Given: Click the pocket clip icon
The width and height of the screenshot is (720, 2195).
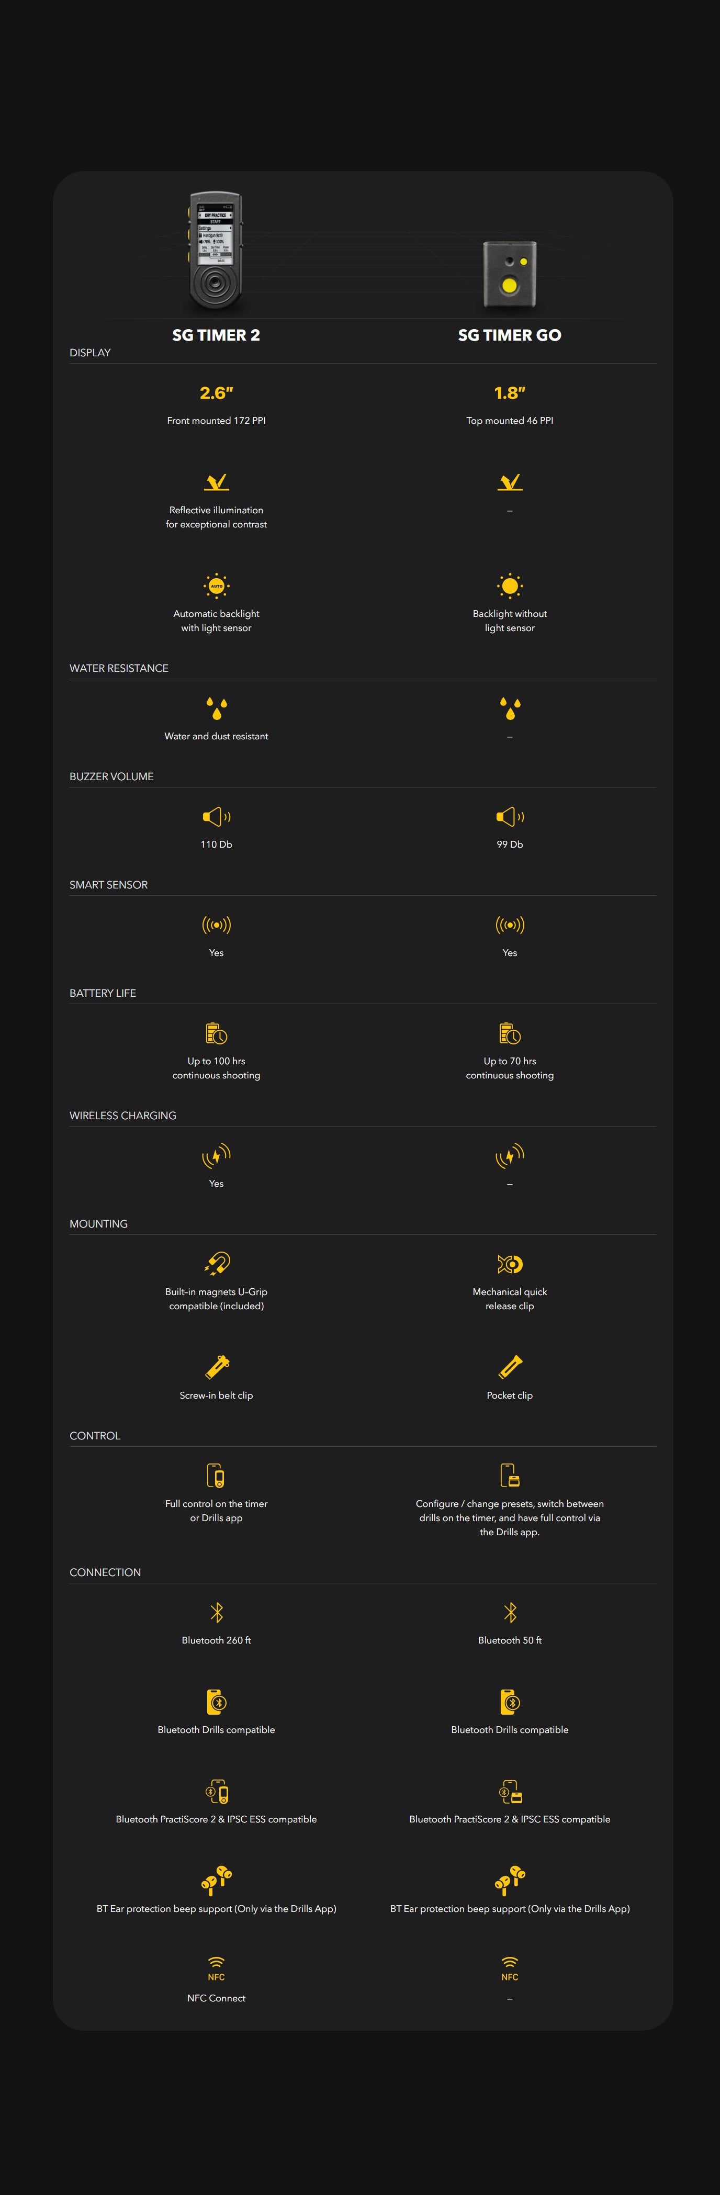Looking at the screenshot, I should coord(510,1367).
